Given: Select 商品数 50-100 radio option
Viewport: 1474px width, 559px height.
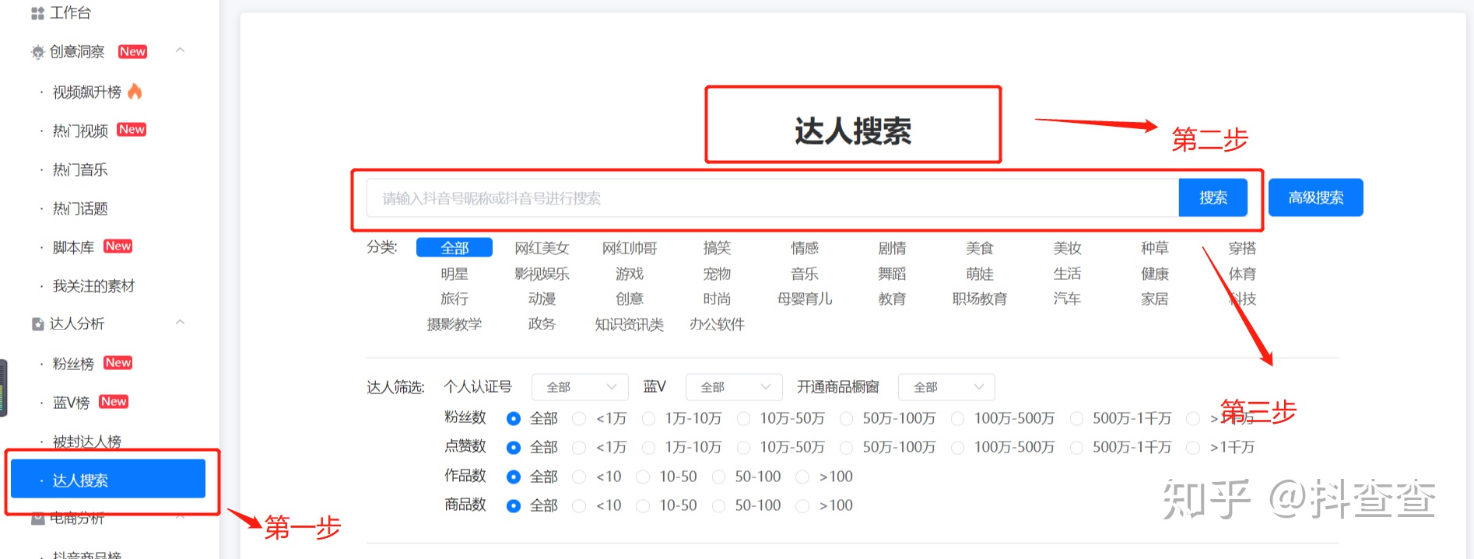Looking at the screenshot, I should click(718, 505).
